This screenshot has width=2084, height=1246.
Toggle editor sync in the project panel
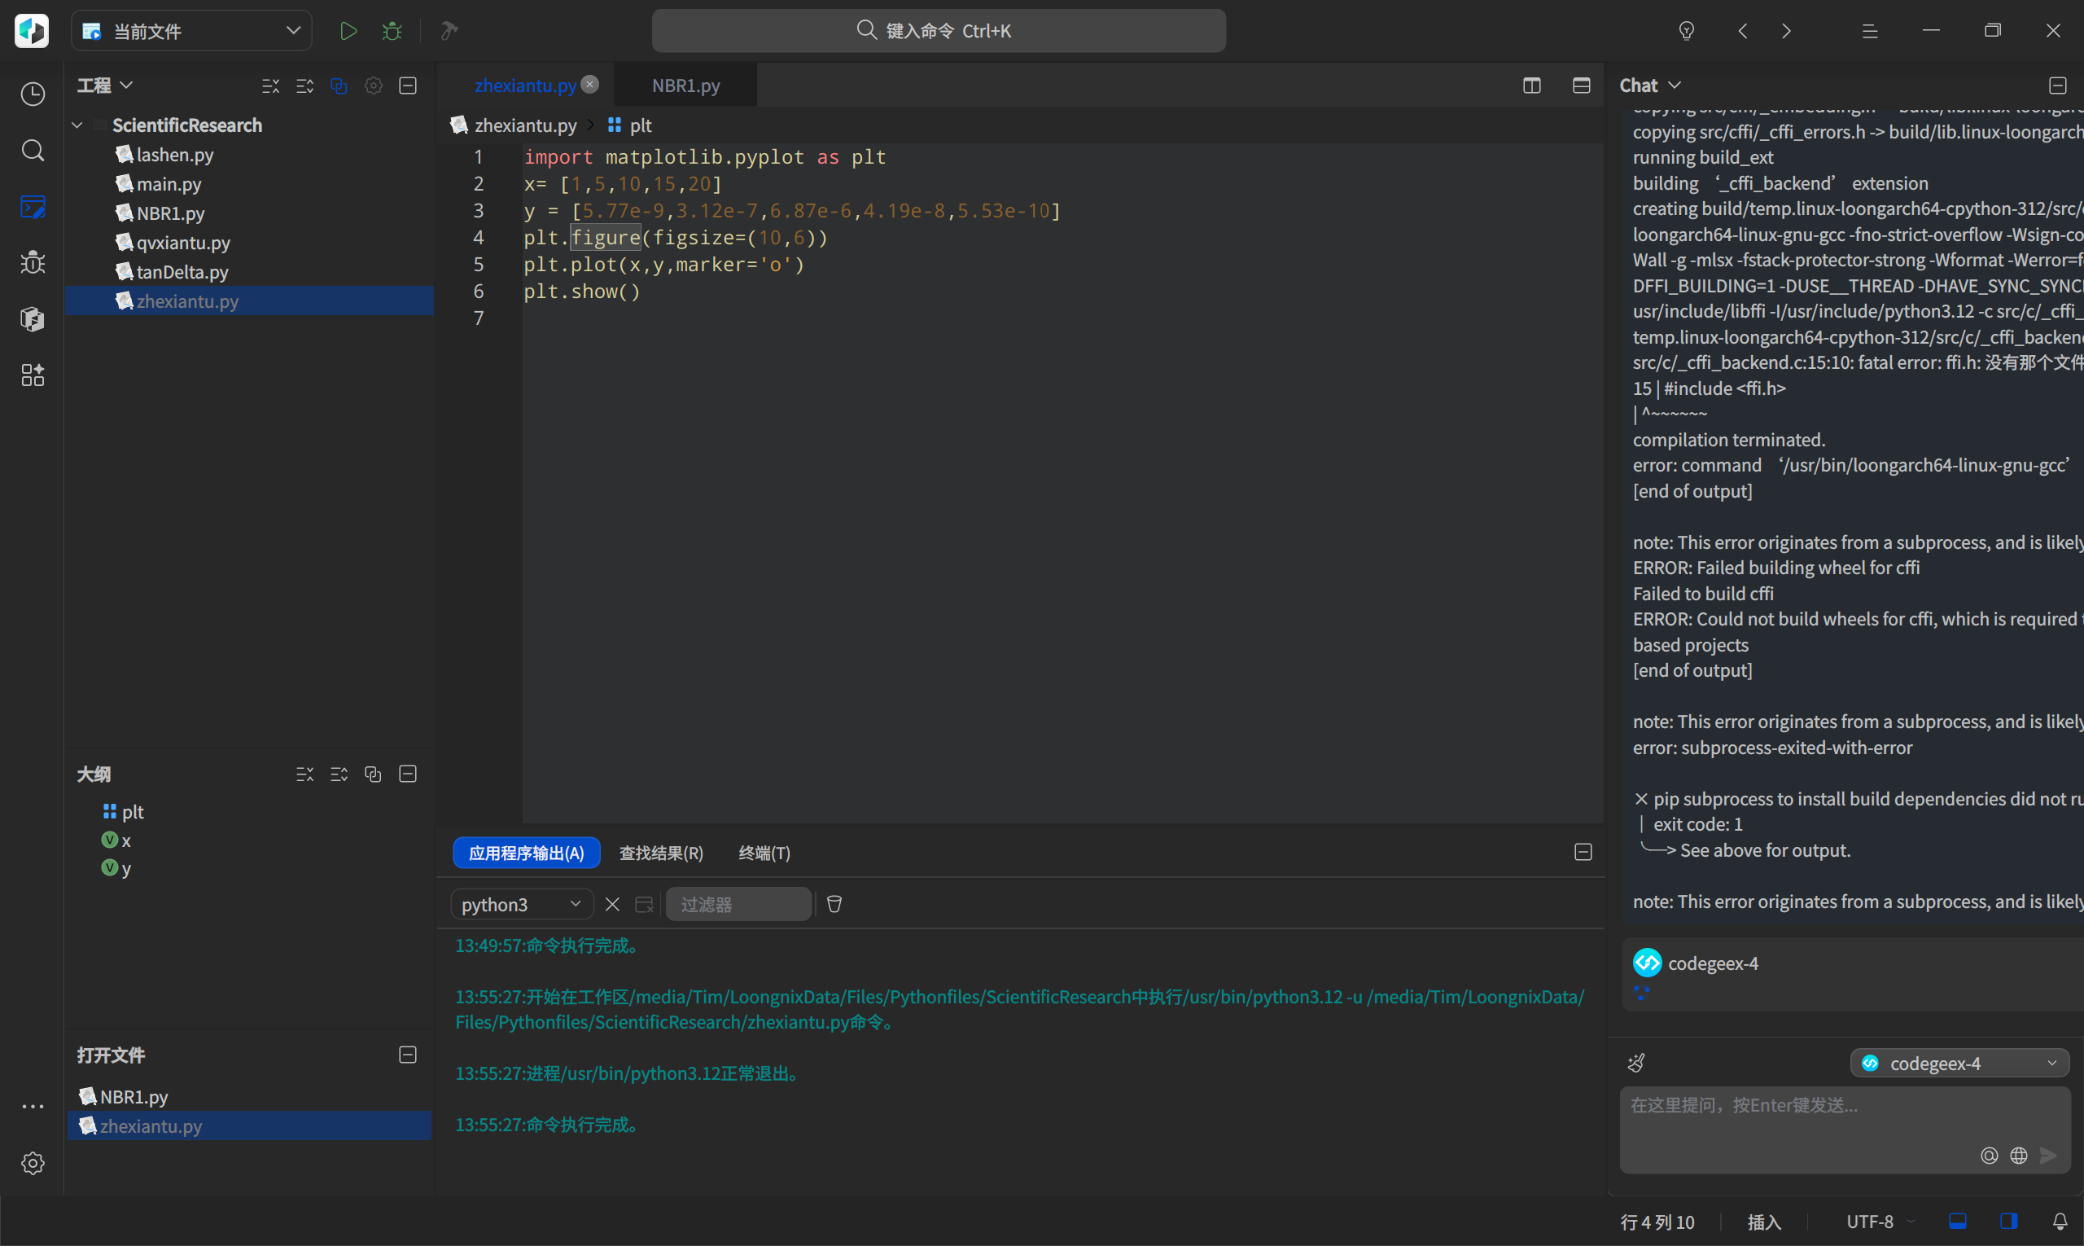[x=339, y=86]
